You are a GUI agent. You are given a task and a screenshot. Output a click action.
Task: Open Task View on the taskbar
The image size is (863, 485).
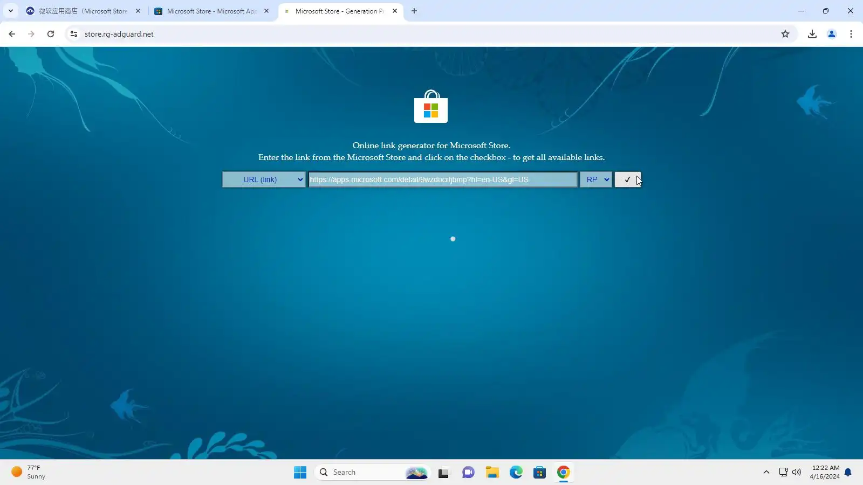tap(443, 473)
